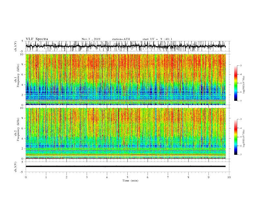
Task: Click the -7 label on lower colorbar
Action: point(240,155)
